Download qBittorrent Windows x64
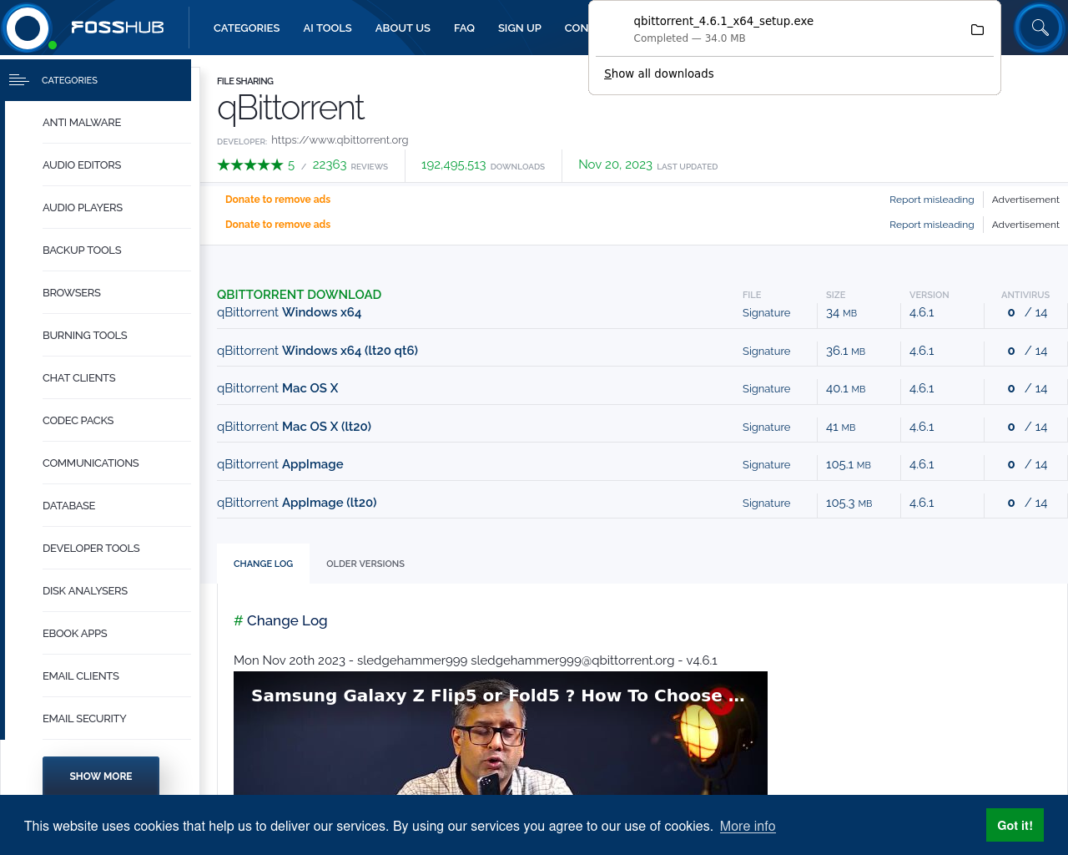 [x=289, y=312]
